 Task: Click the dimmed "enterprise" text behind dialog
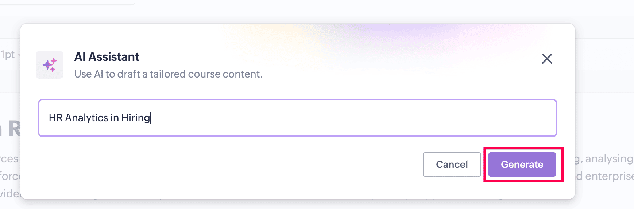pyautogui.click(x=609, y=176)
